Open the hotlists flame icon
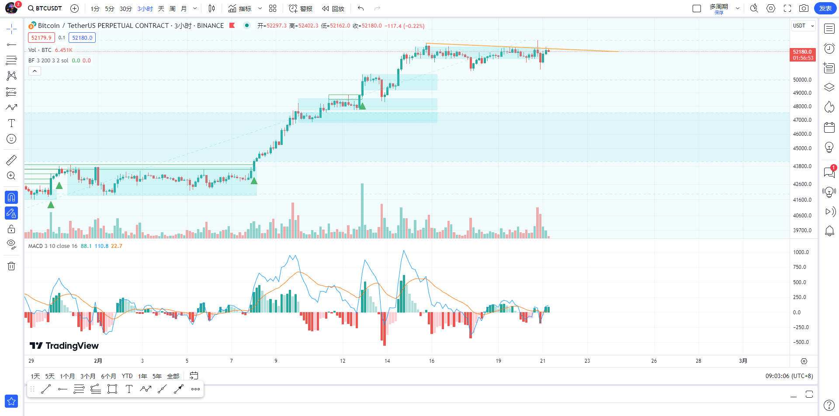This screenshot has width=839, height=416. [x=829, y=107]
